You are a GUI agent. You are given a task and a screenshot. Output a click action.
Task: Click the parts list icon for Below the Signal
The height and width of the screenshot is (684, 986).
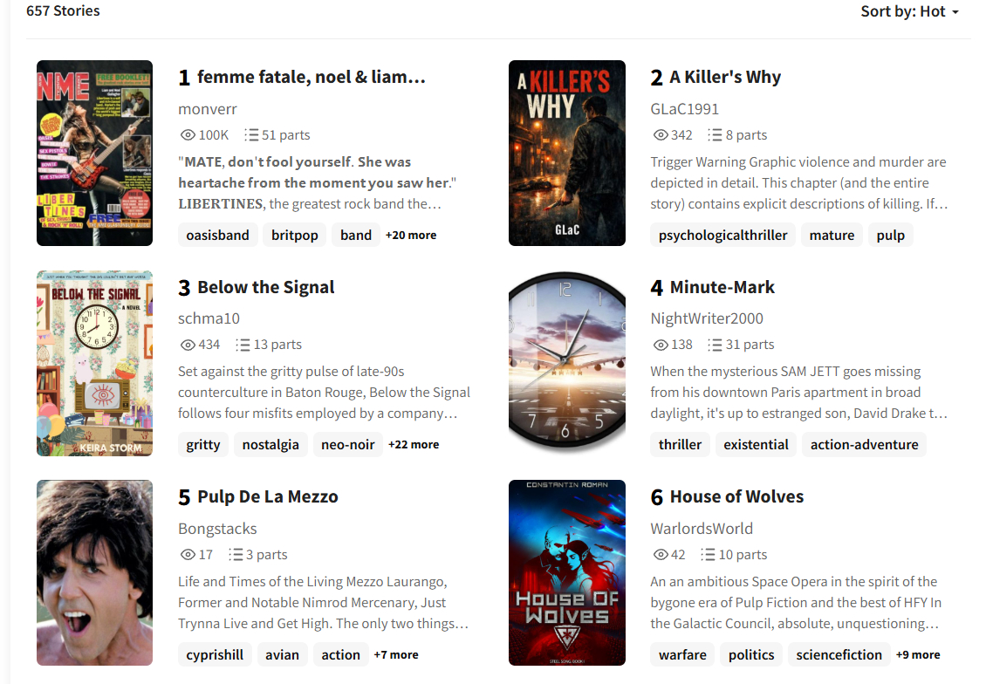tap(243, 345)
